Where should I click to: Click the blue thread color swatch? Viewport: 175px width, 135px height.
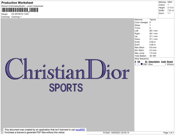tap(142, 64)
